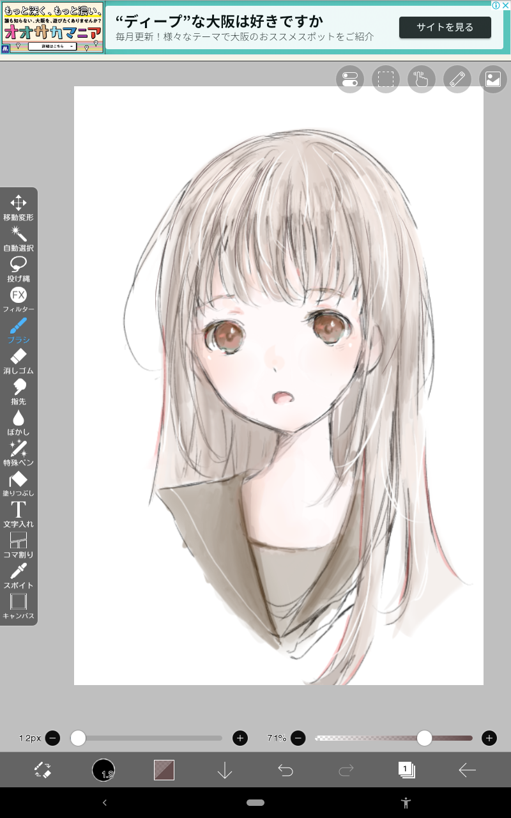Switch brush and eraser using swap icon
This screenshot has width=511, height=818.
[43, 770]
